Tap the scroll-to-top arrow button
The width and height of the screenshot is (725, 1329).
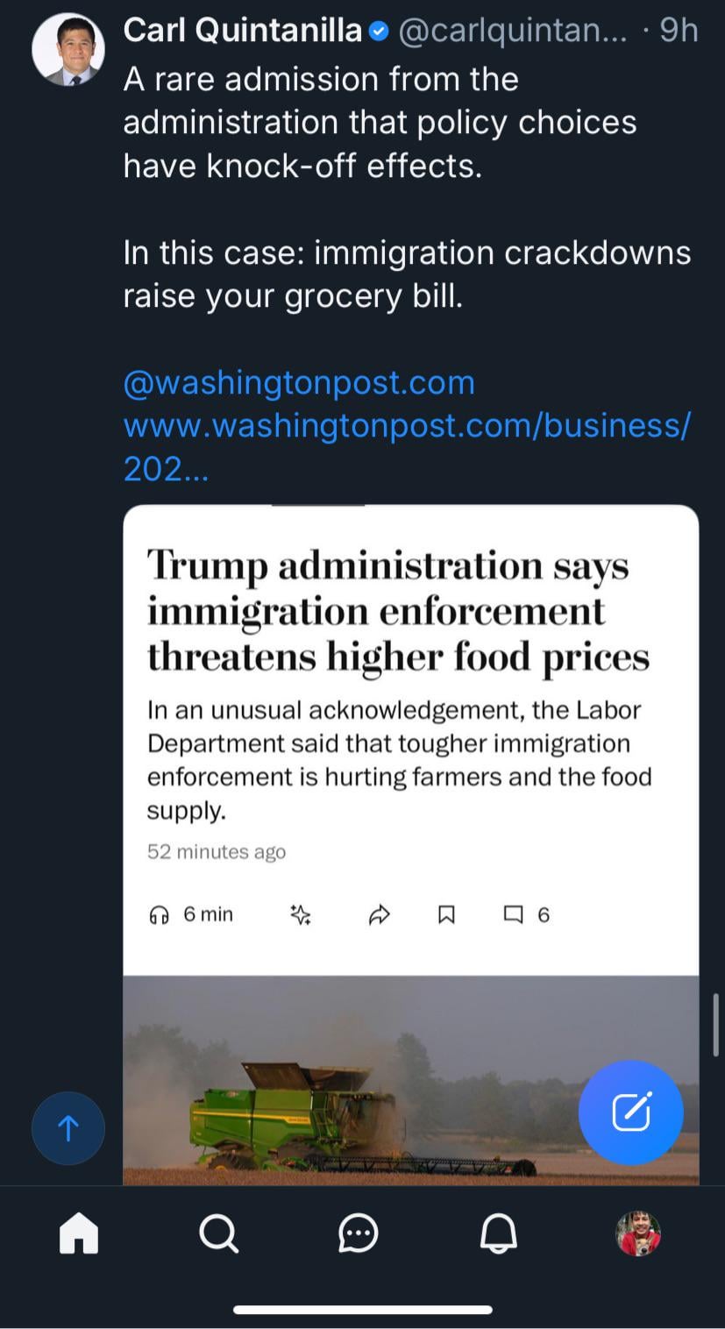click(68, 1128)
